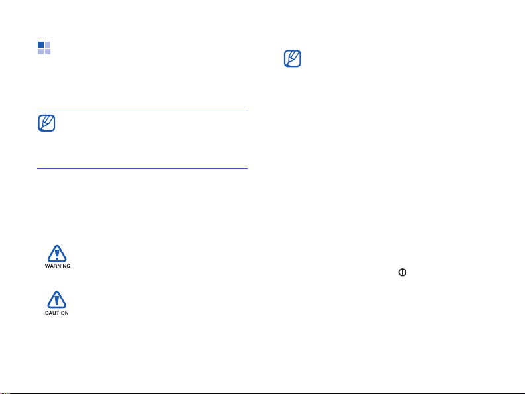525x394 pixels.
Task: Click the colored pixels at bottom-left corner
Action: click(5, 393)
